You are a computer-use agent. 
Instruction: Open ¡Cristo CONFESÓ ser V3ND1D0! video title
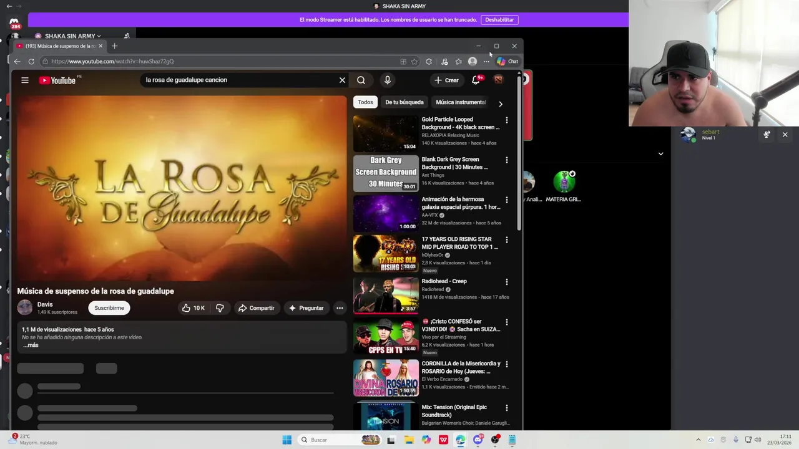pyautogui.click(x=461, y=325)
